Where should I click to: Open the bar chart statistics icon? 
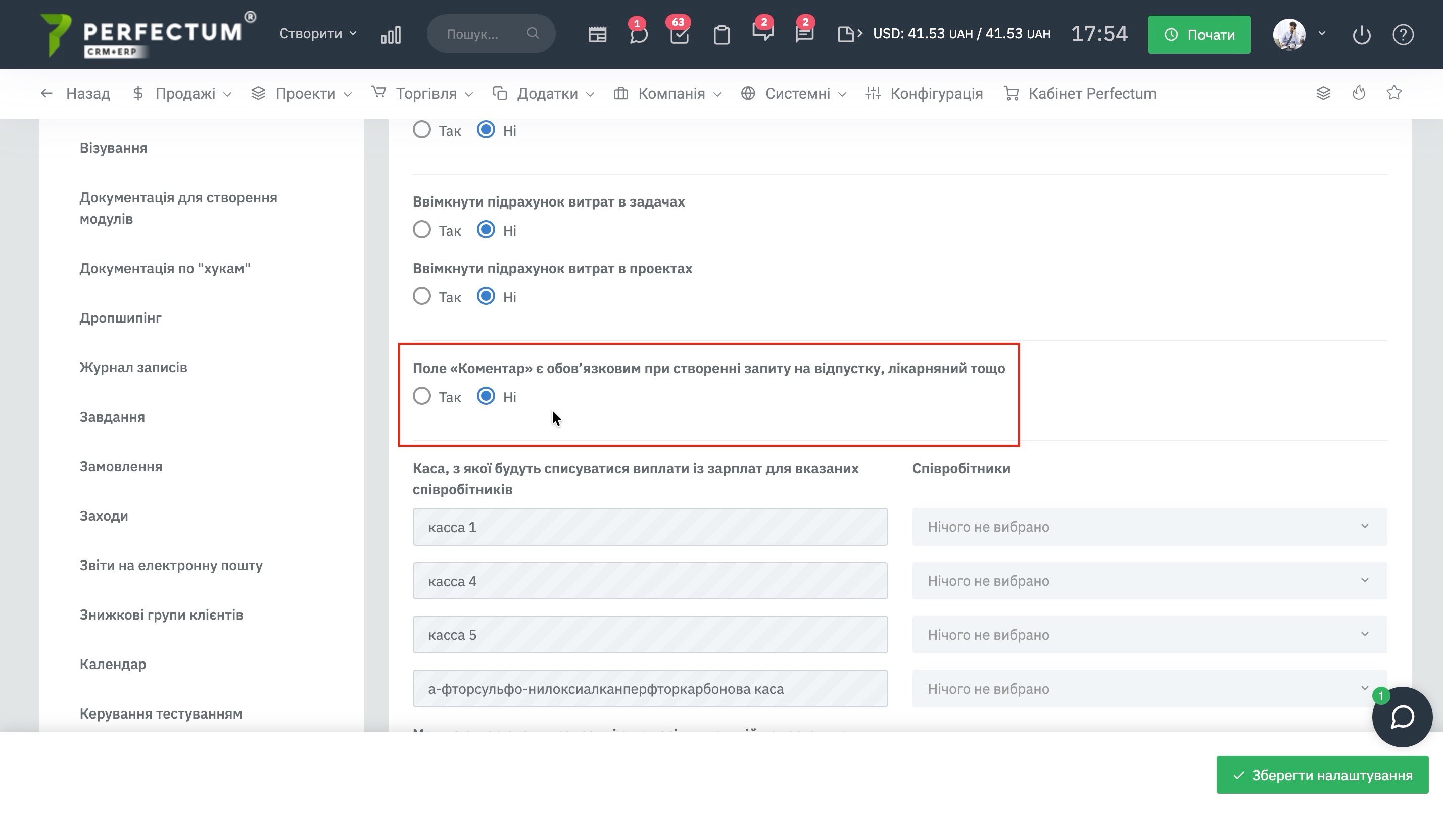coord(391,35)
